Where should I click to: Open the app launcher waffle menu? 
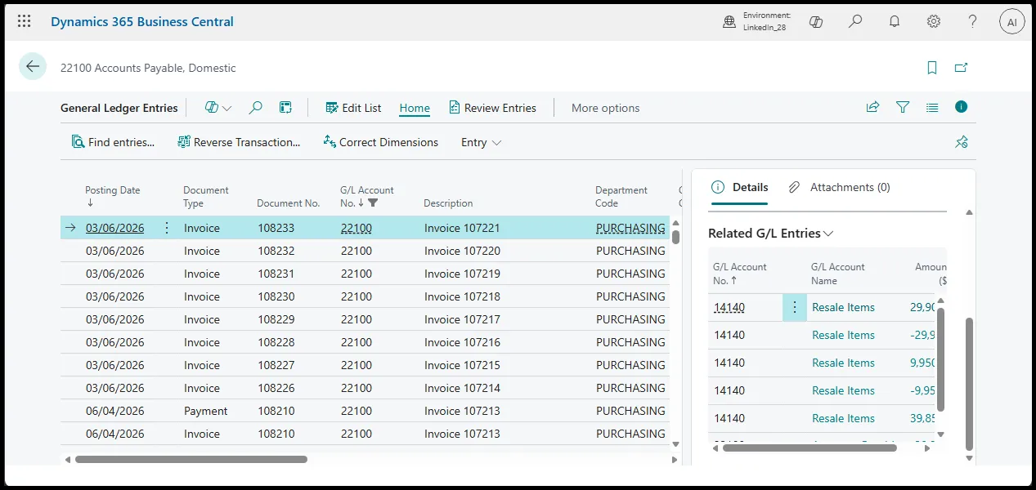[x=25, y=22]
